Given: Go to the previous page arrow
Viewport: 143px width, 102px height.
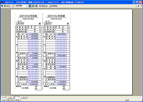Looking at the screenshot, I should coord(12,97).
